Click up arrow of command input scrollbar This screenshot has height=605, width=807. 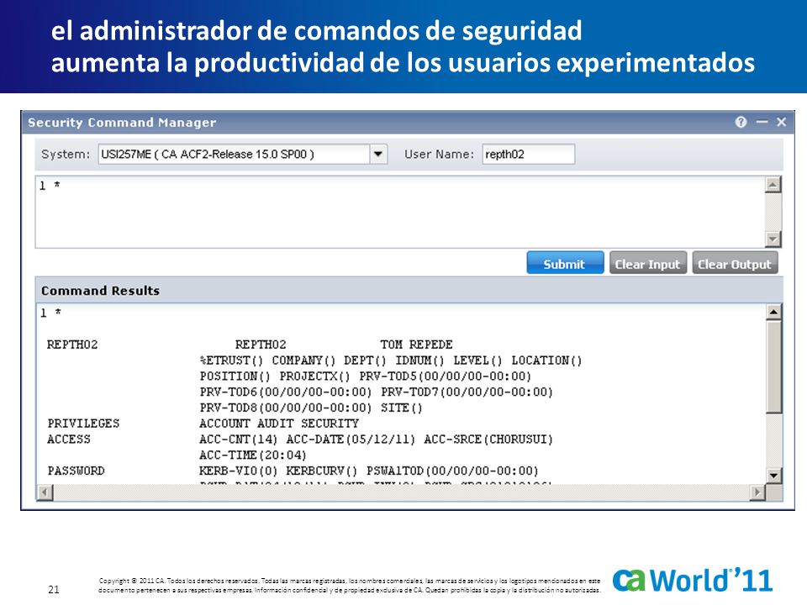point(773,185)
